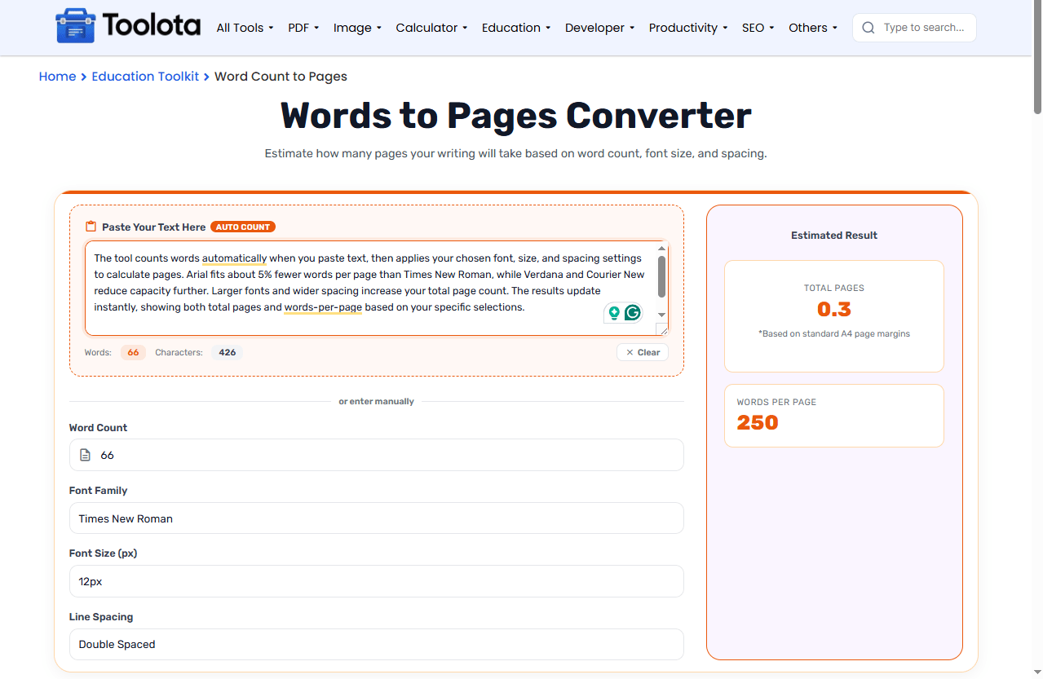
Task: Click the Estimated Result heading
Action: (834, 235)
